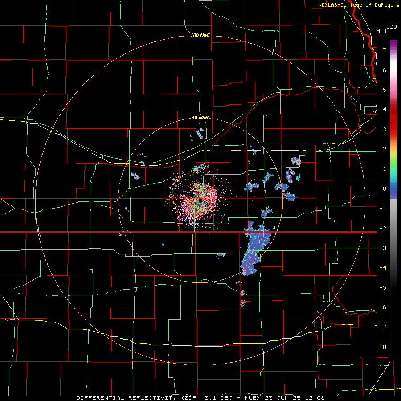Screen dimensions: 401x401
Task: Click the -3 value on the dB scale
Action: (383, 248)
